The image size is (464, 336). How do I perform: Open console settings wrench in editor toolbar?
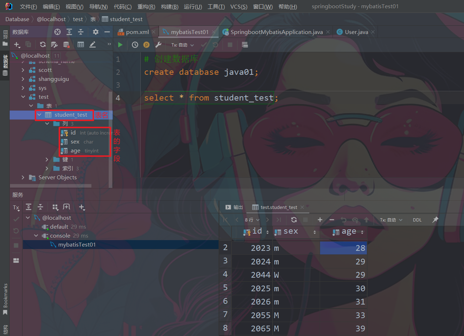tap(158, 45)
